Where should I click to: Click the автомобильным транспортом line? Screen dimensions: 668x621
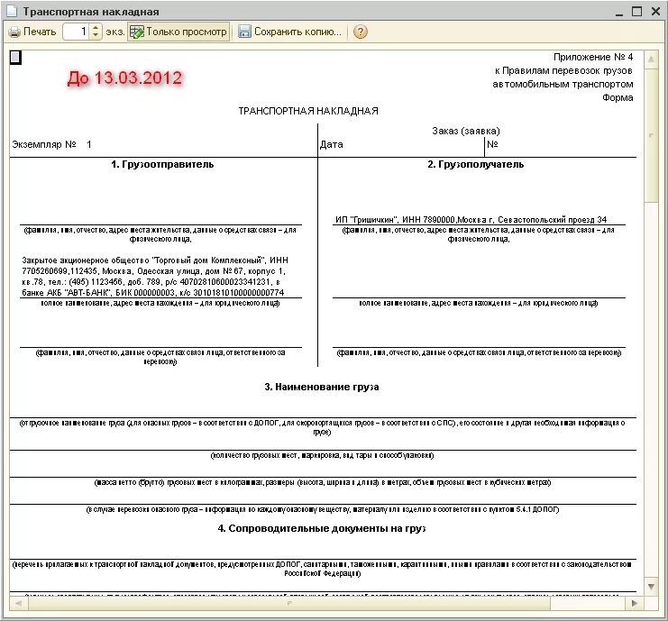(563, 85)
